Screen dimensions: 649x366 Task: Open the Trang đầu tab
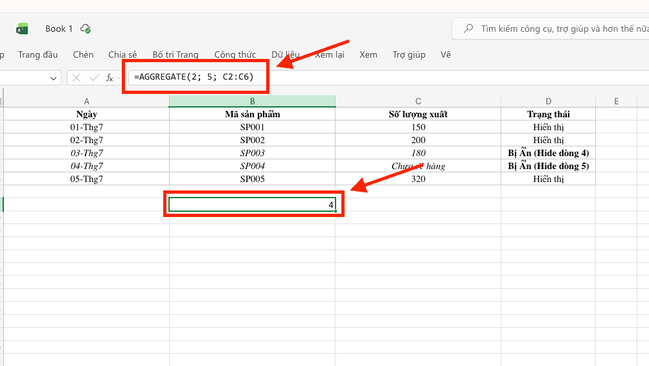[38, 54]
